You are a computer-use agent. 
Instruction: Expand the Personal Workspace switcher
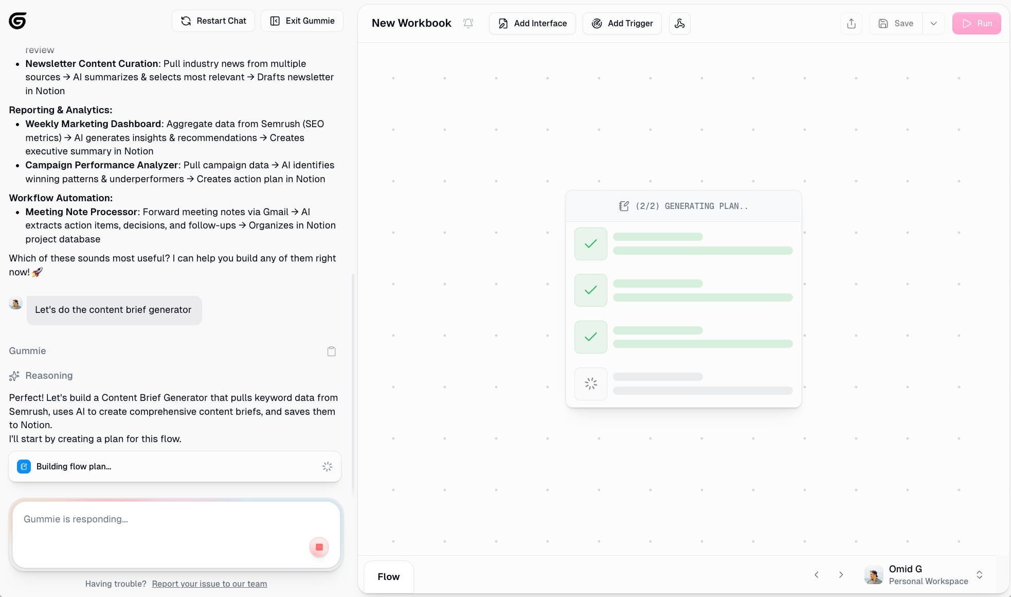click(979, 575)
